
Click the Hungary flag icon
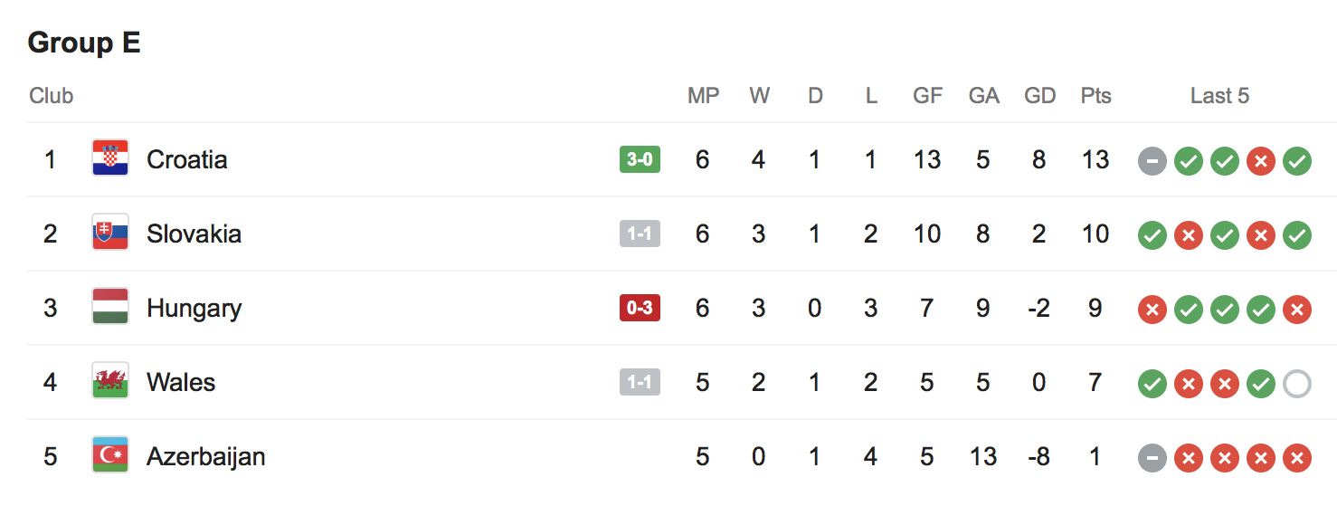110,308
